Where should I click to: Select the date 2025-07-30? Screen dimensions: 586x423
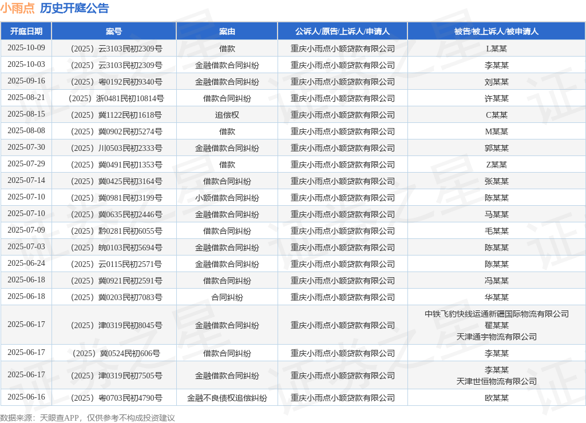pyautogui.click(x=26, y=147)
